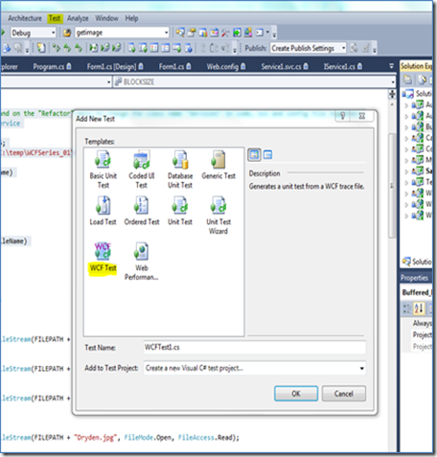Open the Help menu
The height and width of the screenshot is (457, 437).
(131, 18)
